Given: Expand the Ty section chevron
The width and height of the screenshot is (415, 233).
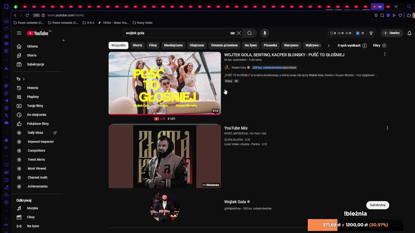Looking at the screenshot, I should pyautogui.click(x=24, y=79).
